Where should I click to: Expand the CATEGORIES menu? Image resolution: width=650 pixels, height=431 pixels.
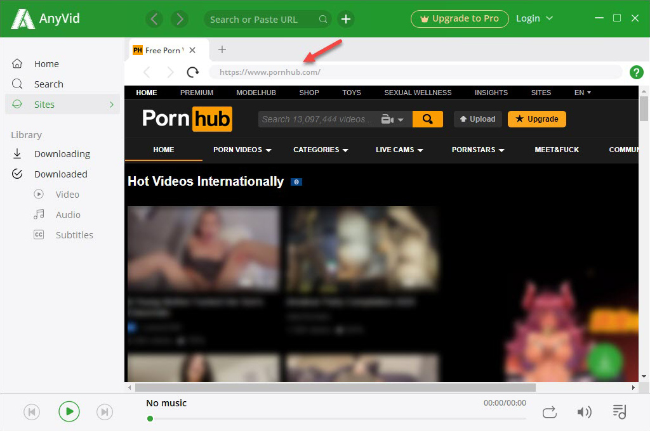coord(321,150)
